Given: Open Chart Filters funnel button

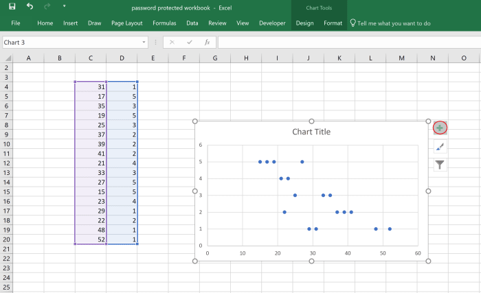Looking at the screenshot, I should tap(440, 164).
